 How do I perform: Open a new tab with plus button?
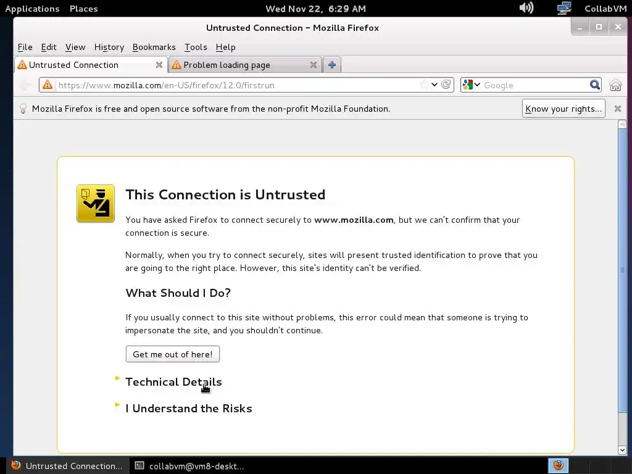331,65
